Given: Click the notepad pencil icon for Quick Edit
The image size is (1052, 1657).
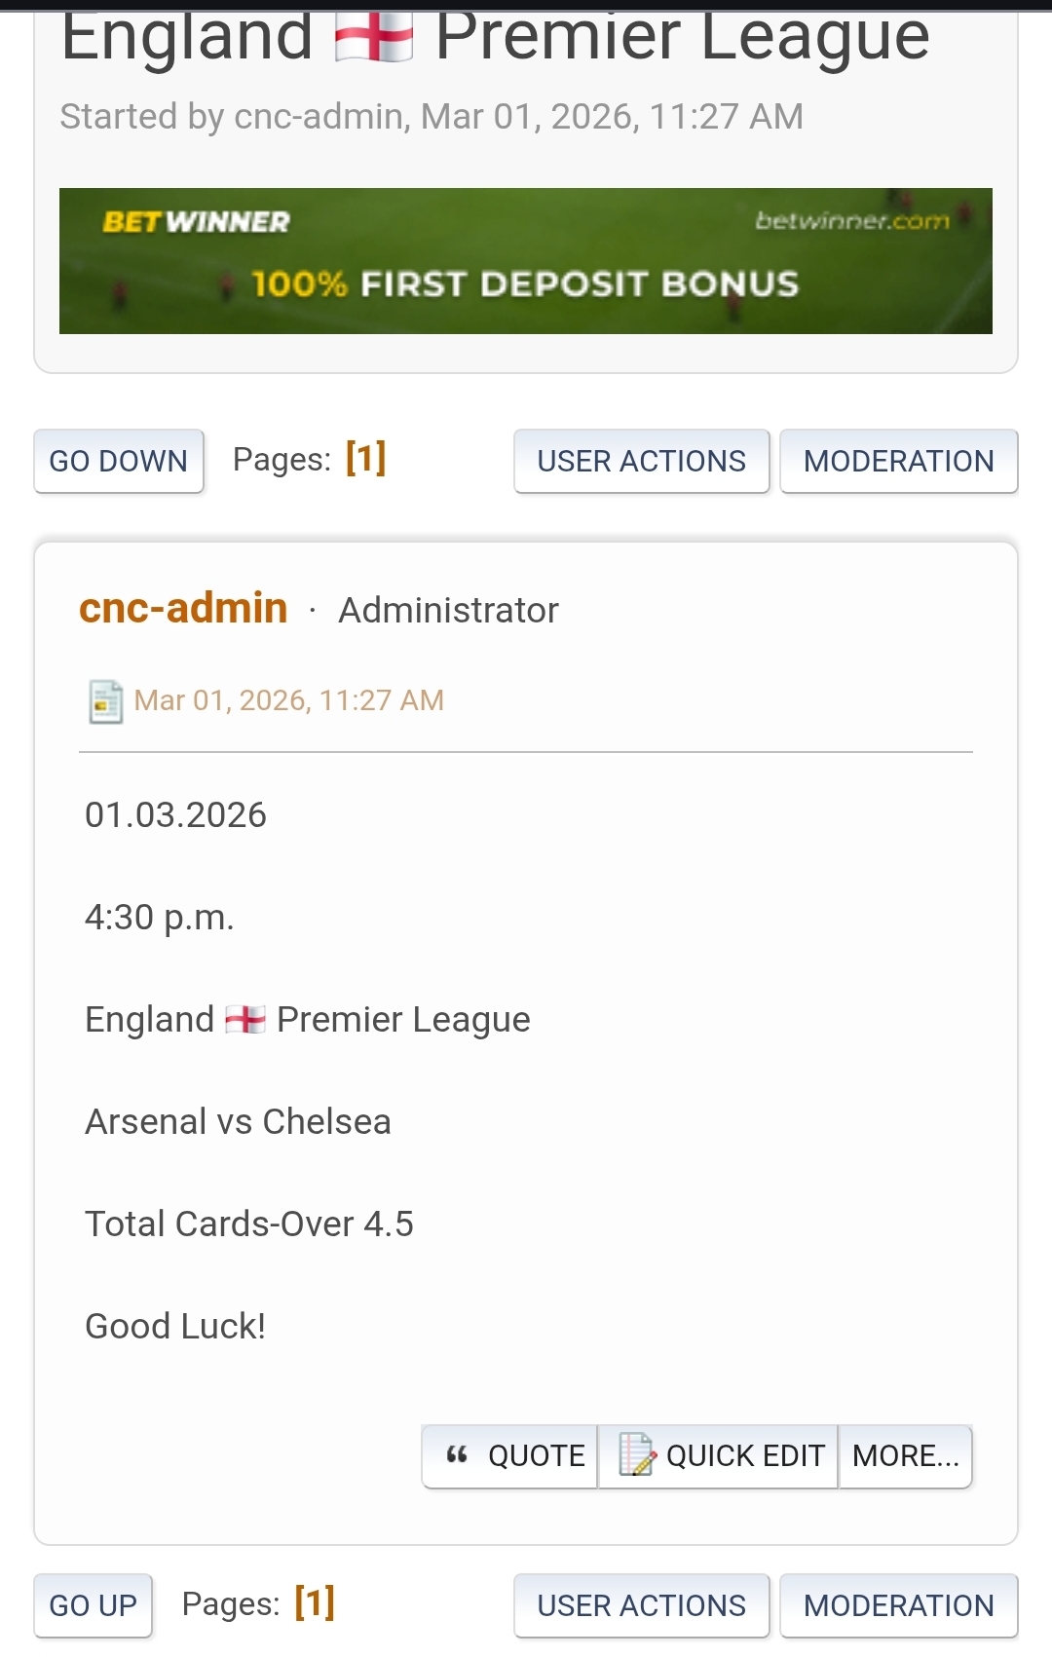Looking at the screenshot, I should click(637, 1455).
